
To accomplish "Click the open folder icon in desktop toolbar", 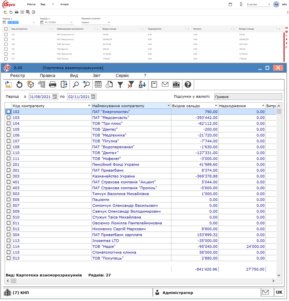I will [x=8, y=85].
